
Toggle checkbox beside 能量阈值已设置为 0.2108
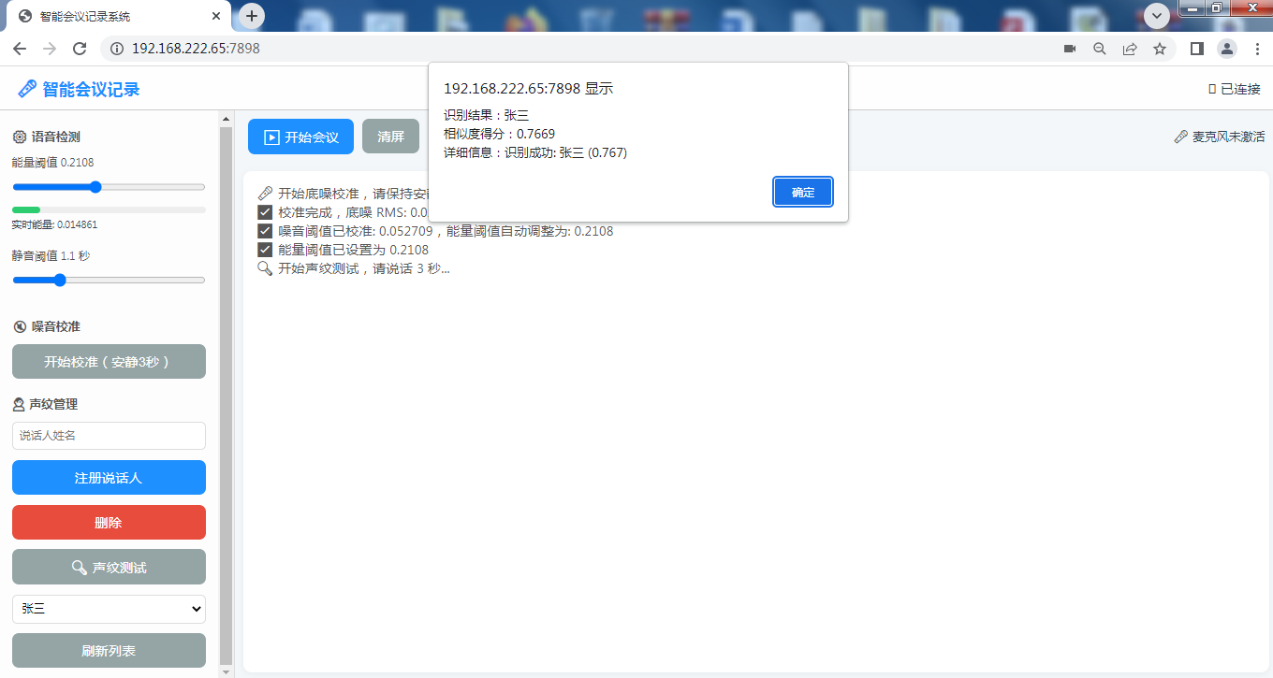(265, 250)
